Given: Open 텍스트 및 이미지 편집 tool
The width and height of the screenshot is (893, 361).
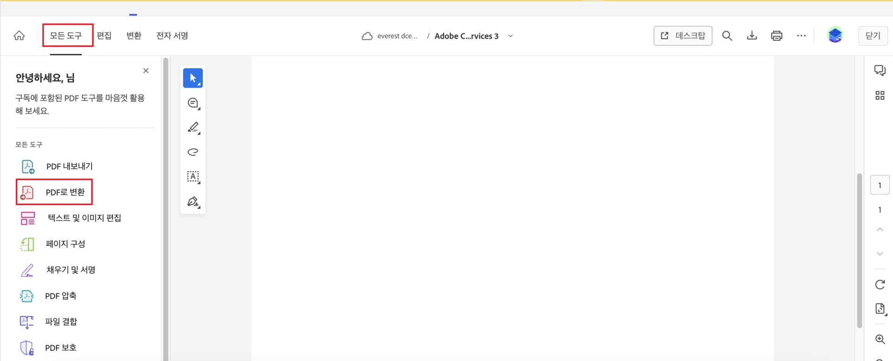Looking at the screenshot, I should point(71,218).
